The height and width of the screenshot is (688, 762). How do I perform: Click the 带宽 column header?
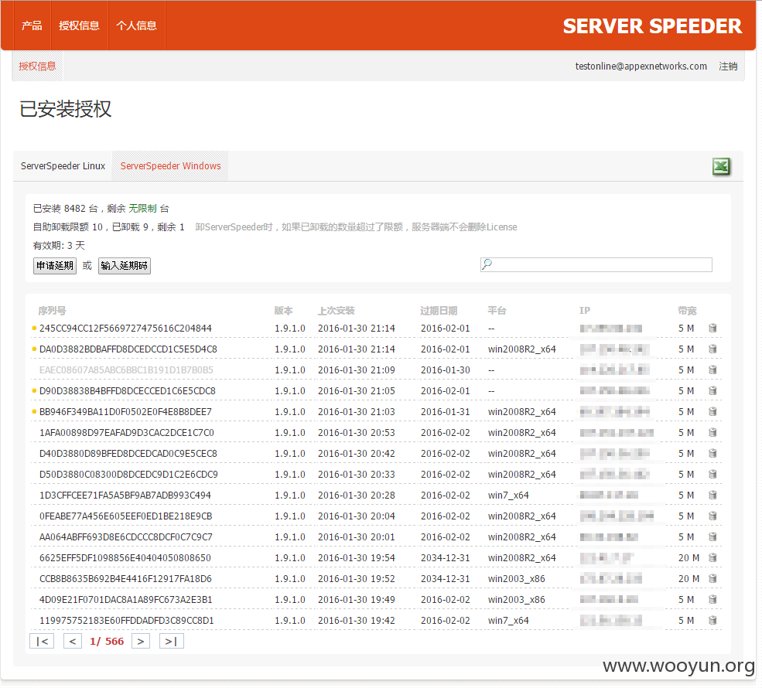tap(687, 311)
